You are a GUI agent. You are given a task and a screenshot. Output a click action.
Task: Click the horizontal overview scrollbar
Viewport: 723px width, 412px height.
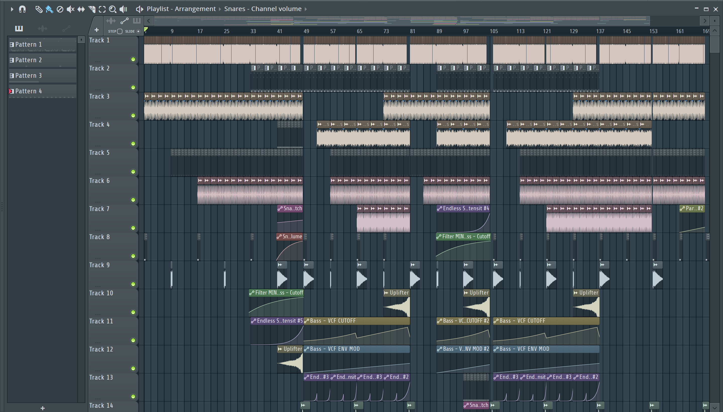pos(402,21)
